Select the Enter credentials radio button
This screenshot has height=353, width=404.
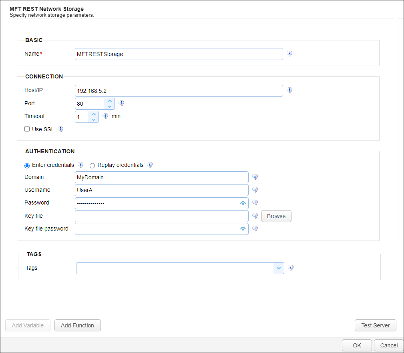click(x=27, y=166)
